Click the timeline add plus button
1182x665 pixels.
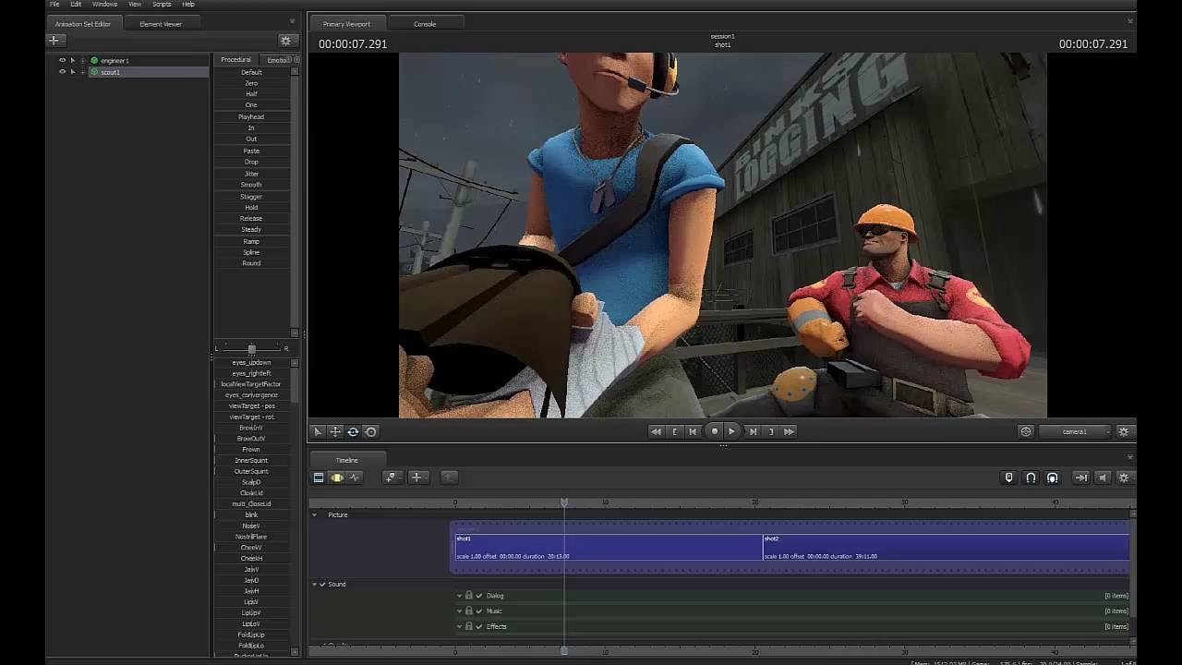click(416, 478)
